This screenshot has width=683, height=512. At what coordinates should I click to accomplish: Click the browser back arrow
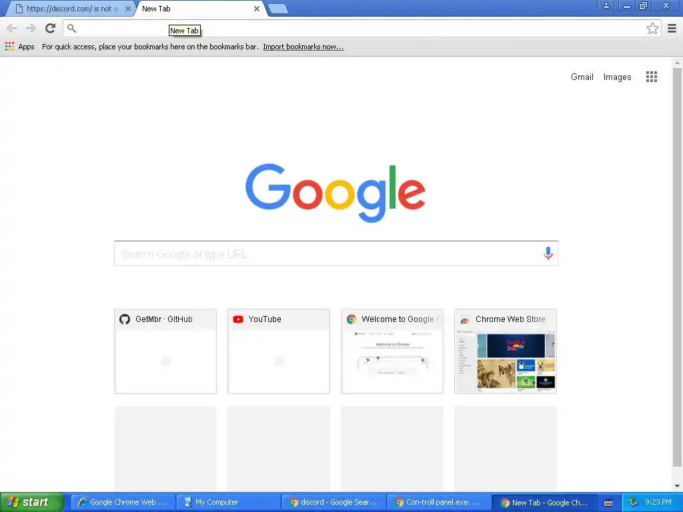[12, 29]
